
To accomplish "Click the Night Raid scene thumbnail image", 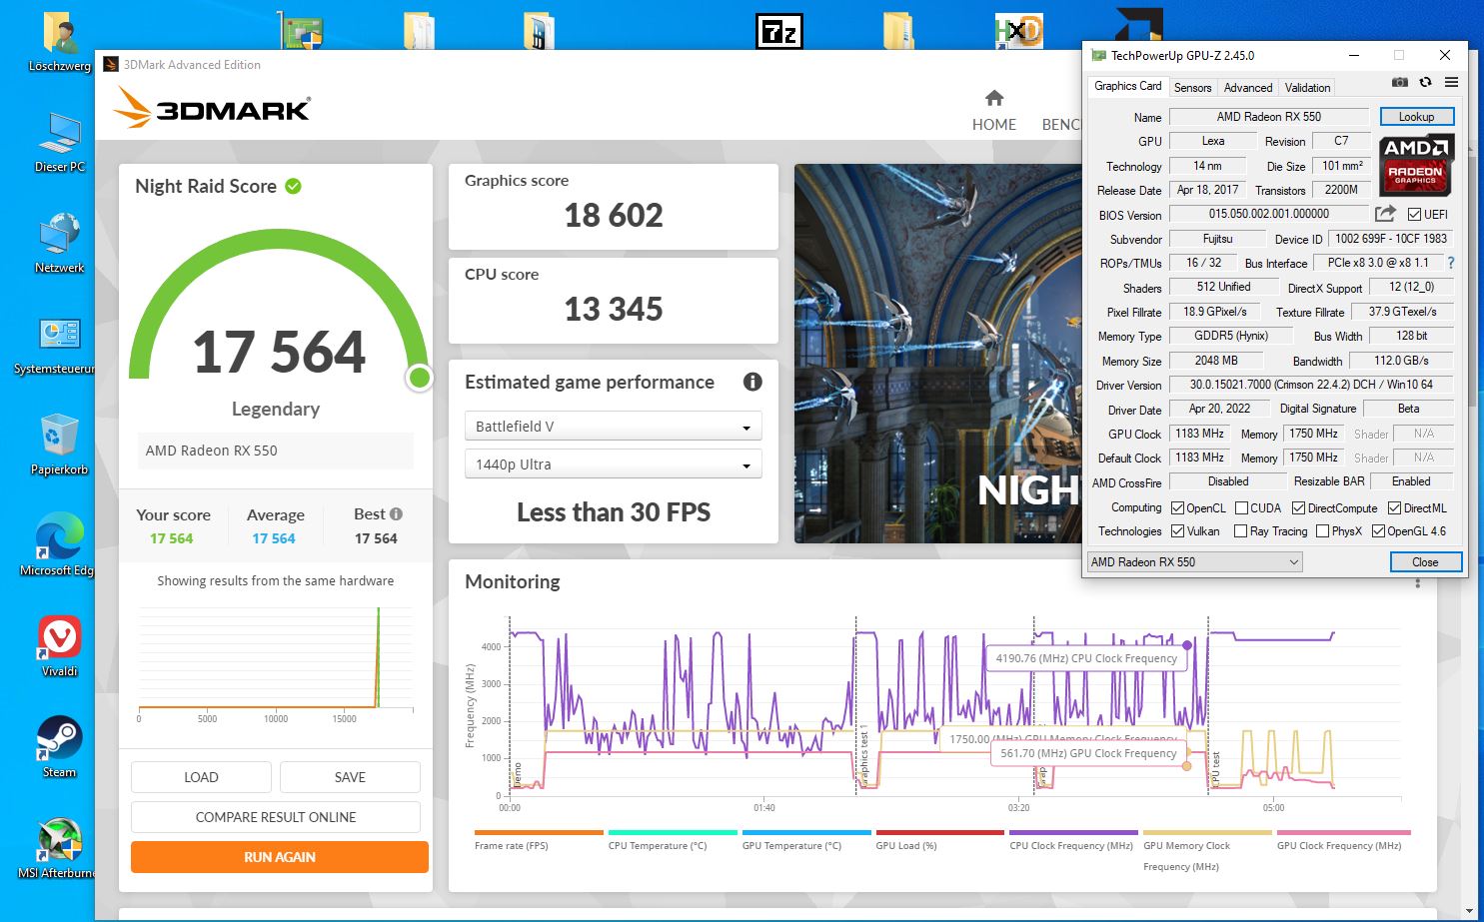I will click(937, 354).
